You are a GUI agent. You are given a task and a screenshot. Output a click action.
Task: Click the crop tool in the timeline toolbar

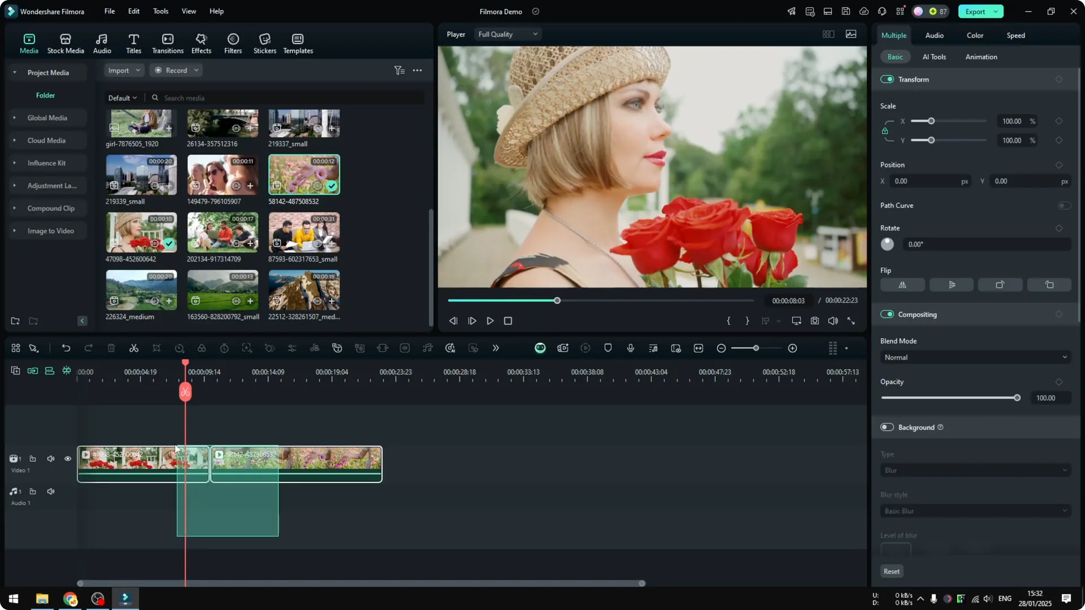coord(157,348)
